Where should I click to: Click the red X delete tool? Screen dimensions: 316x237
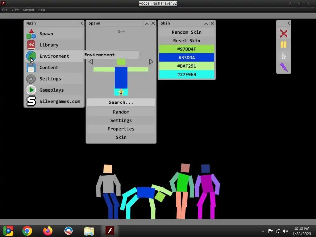[x=284, y=33]
